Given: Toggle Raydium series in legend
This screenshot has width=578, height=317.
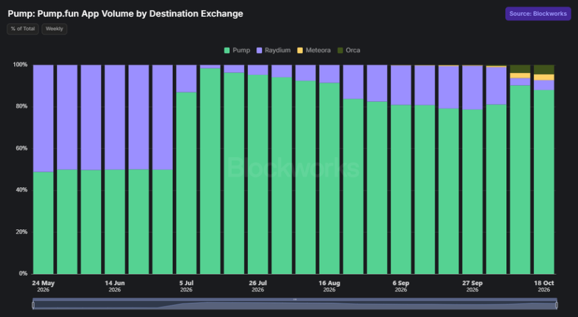Looking at the screenshot, I should (x=274, y=50).
